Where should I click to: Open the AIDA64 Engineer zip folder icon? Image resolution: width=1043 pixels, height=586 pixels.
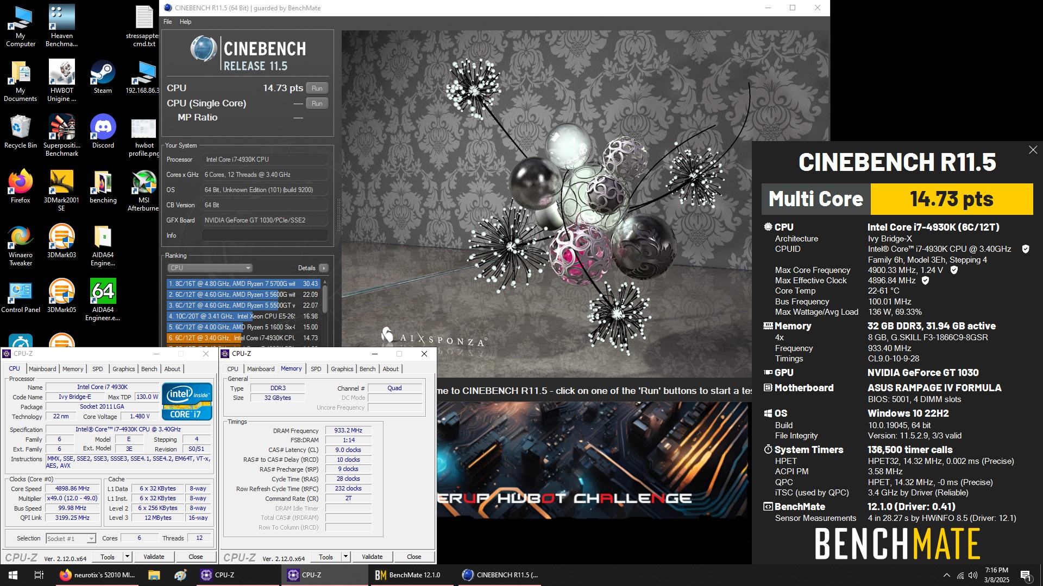pos(103,245)
